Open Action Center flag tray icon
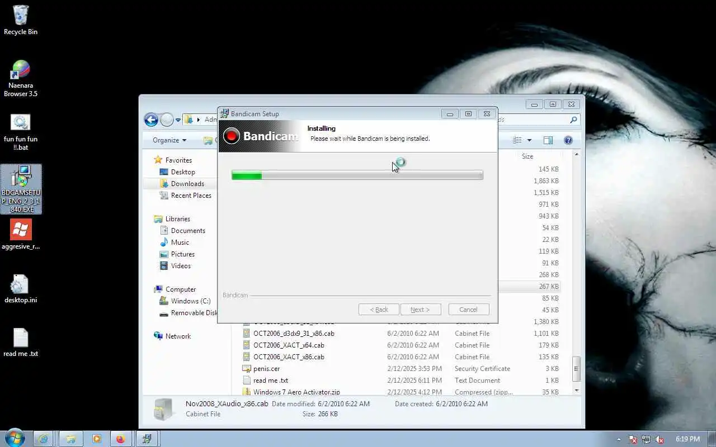The image size is (716, 447). click(633, 439)
